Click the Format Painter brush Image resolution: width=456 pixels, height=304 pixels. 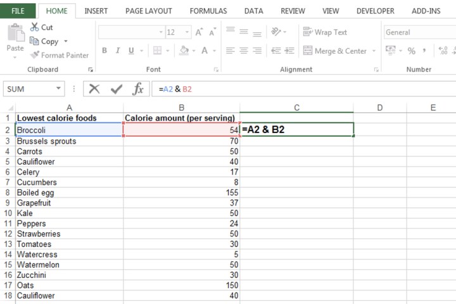[x=35, y=55]
